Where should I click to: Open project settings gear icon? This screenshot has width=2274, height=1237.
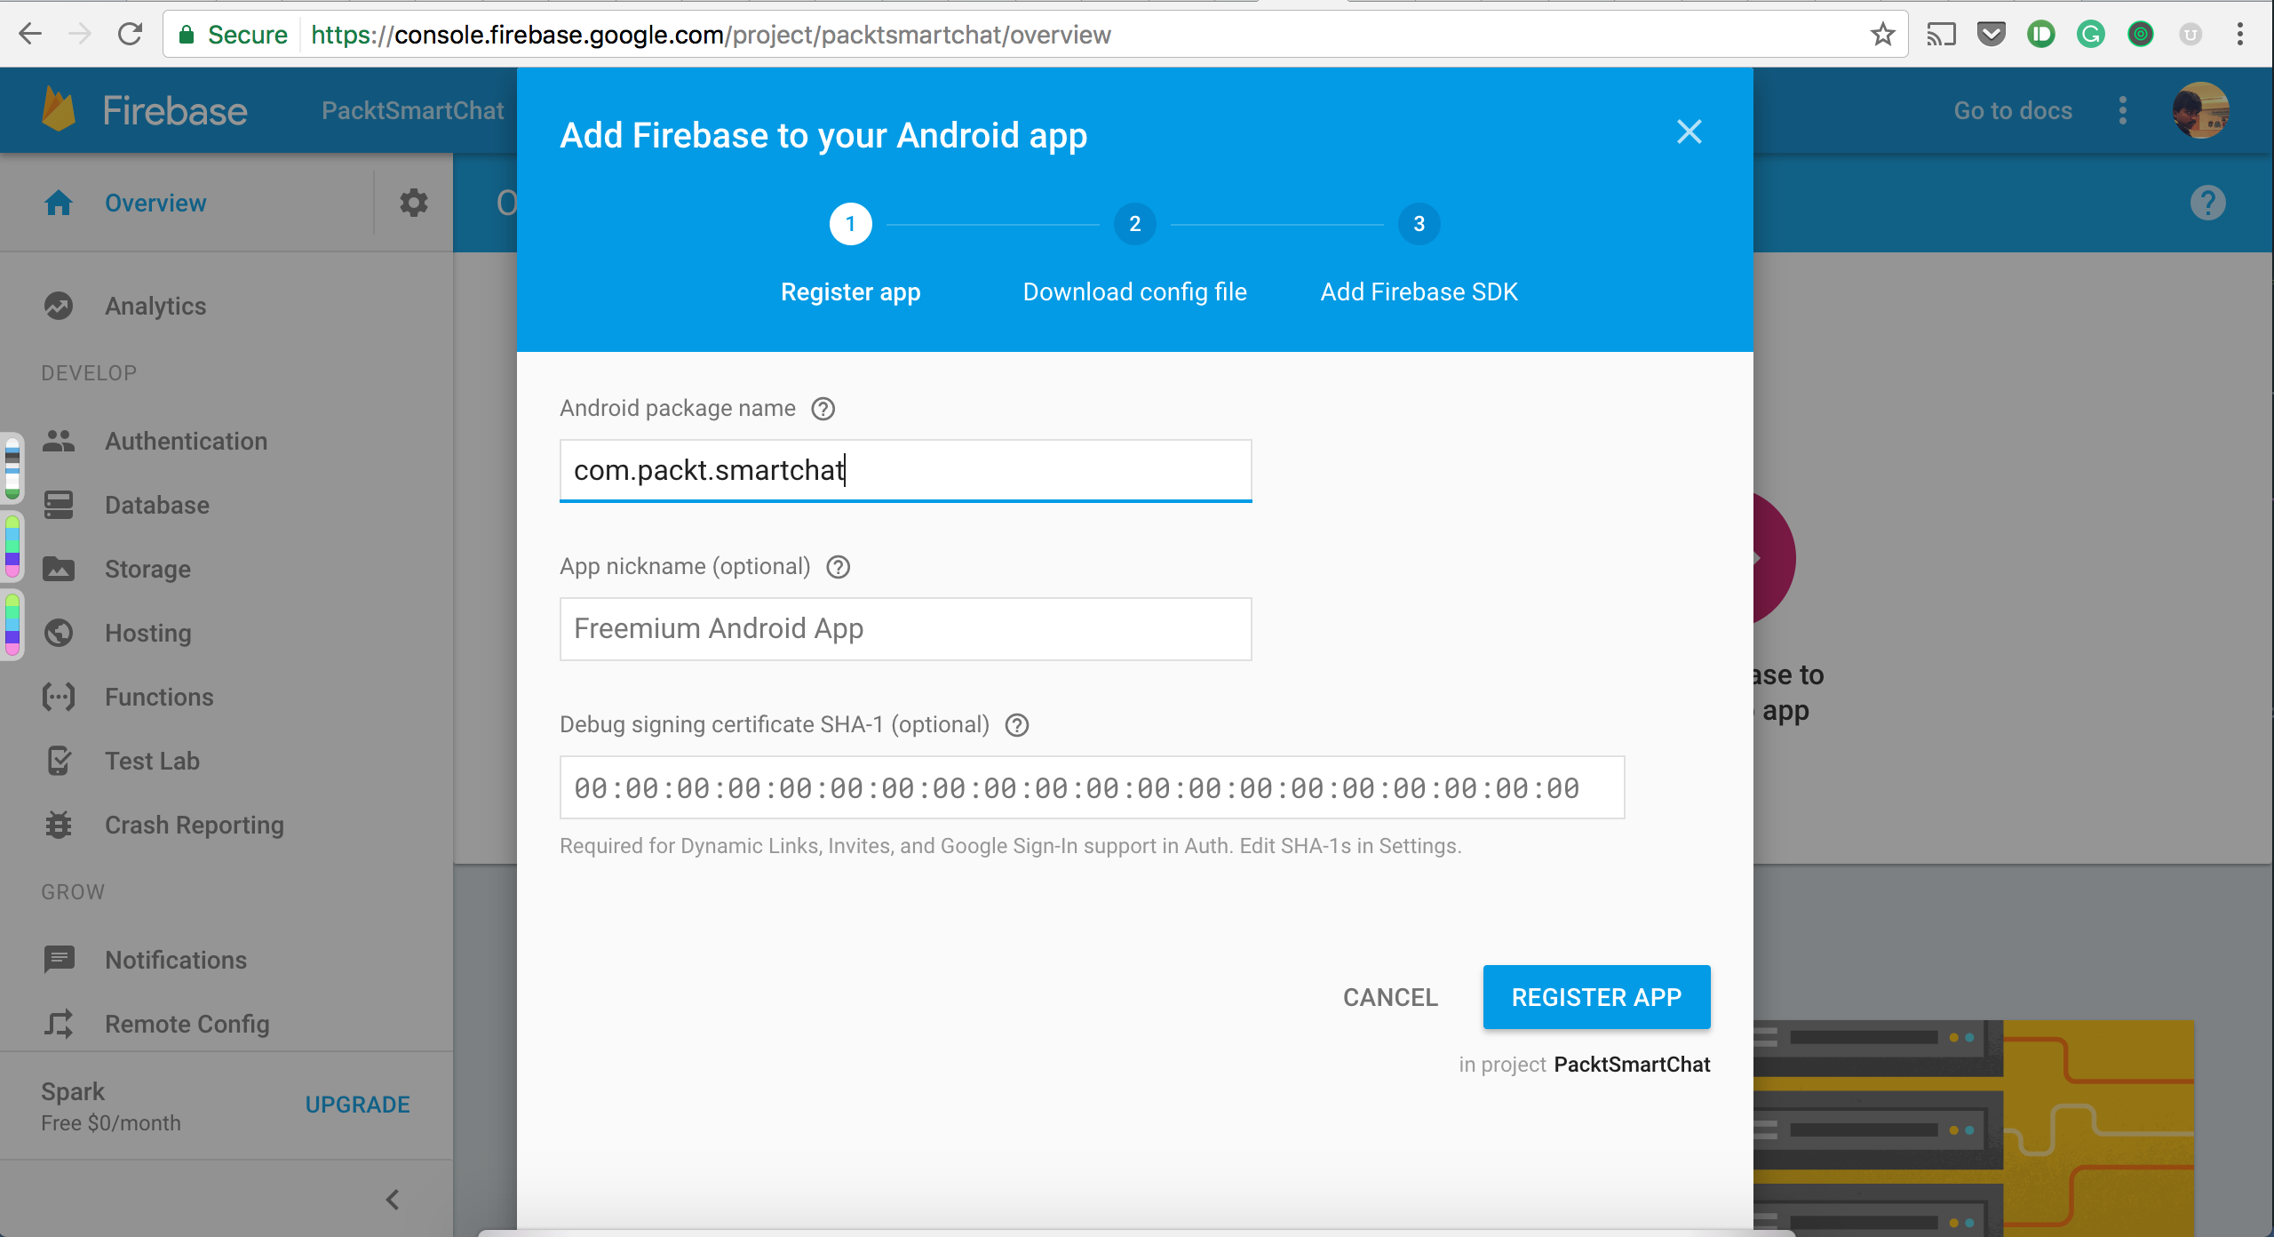click(x=413, y=203)
